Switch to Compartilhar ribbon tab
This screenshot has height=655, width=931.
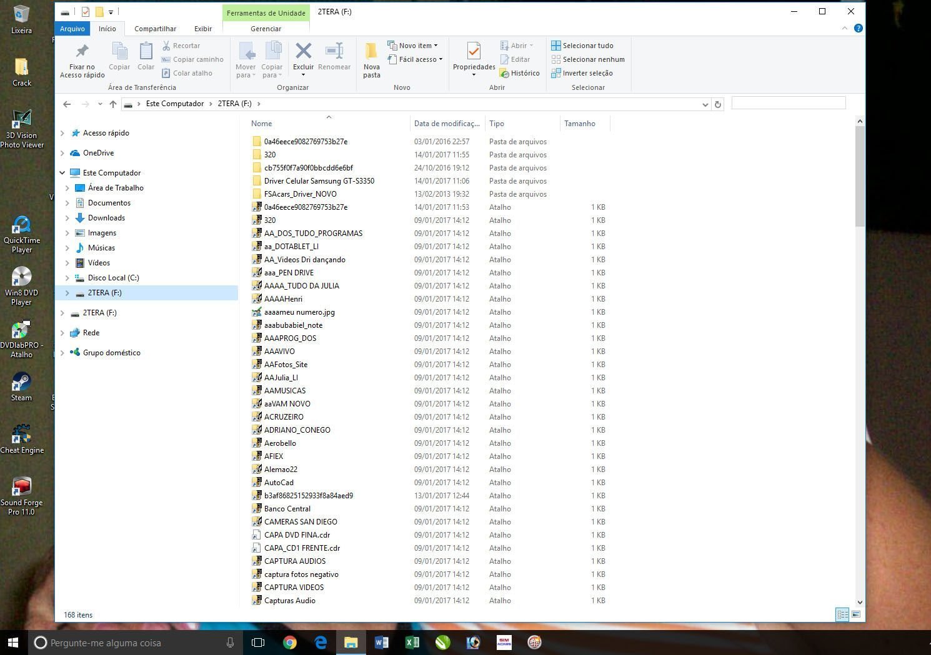coord(155,29)
